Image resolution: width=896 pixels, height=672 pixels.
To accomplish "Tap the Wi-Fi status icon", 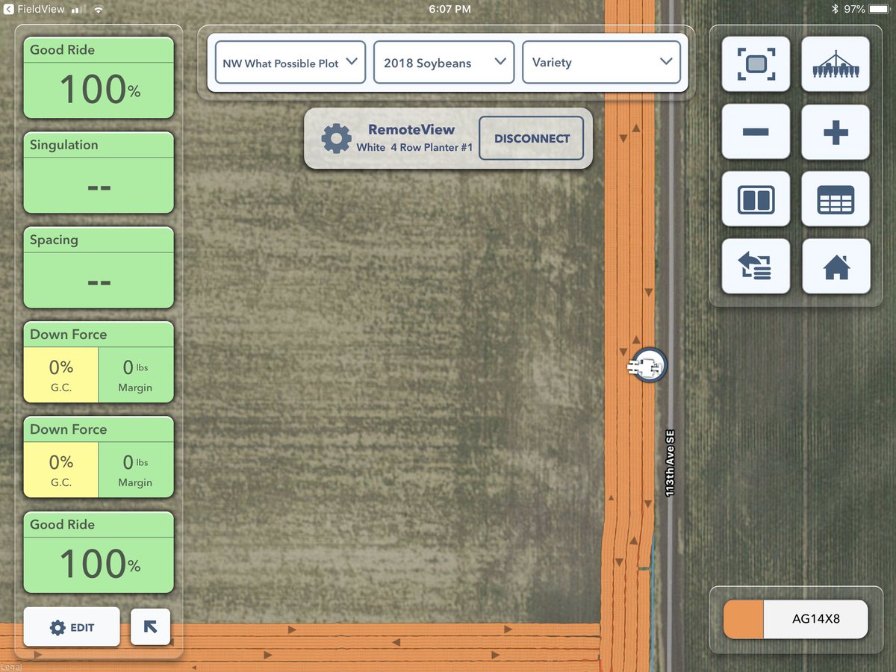I will click(x=98, y=9).
